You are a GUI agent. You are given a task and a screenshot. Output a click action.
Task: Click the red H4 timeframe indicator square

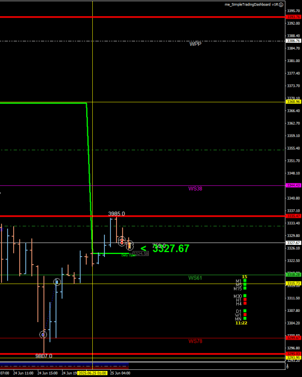point(245,303)
